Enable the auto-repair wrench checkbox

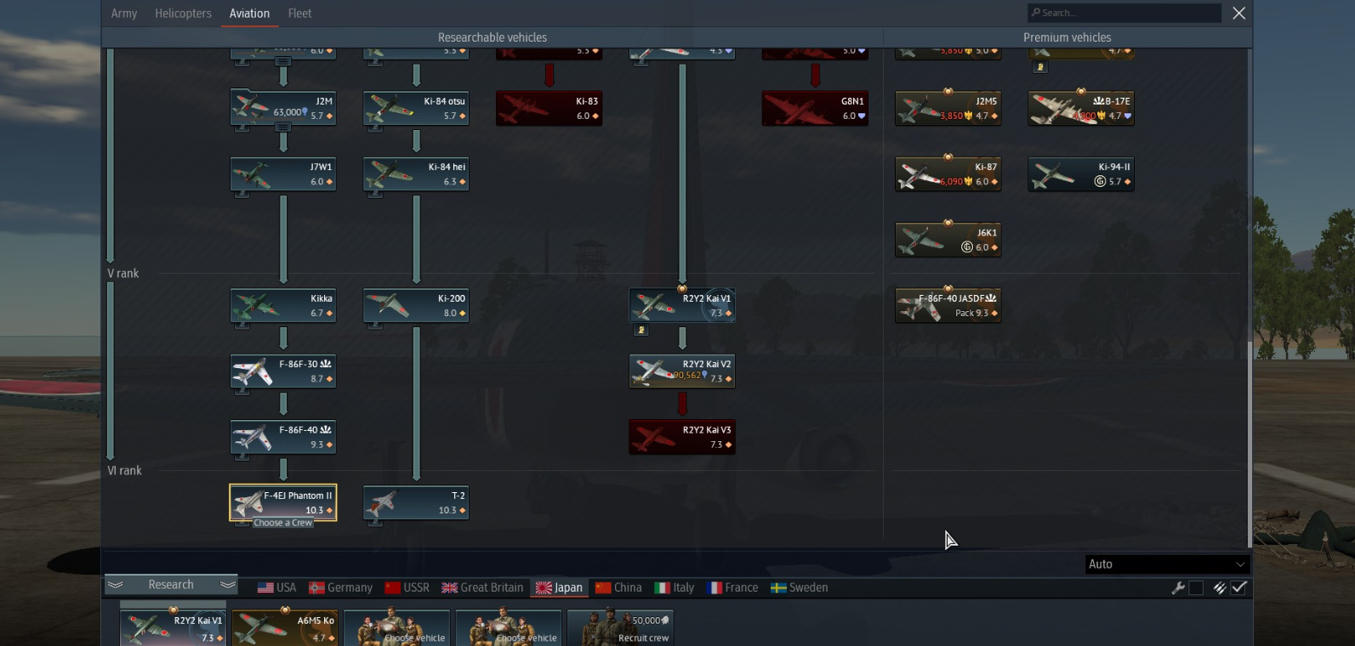[1196, 588]
